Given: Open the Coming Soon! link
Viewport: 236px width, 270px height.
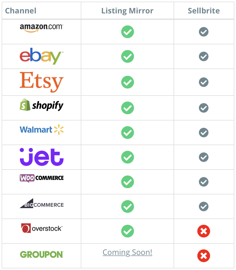Looking at the screenshot, I should coord(127,252).
